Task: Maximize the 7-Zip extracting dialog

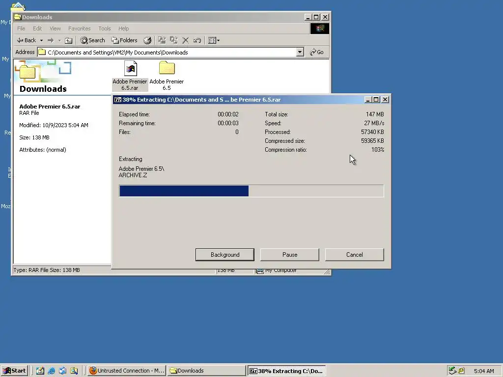Action: (376, 100)
